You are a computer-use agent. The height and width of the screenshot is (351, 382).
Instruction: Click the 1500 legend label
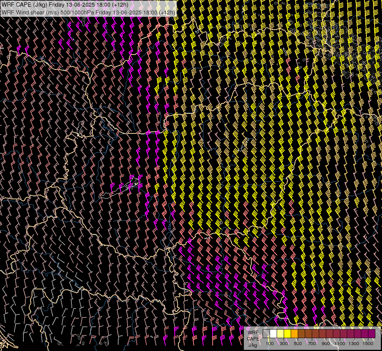coord(368,344)
